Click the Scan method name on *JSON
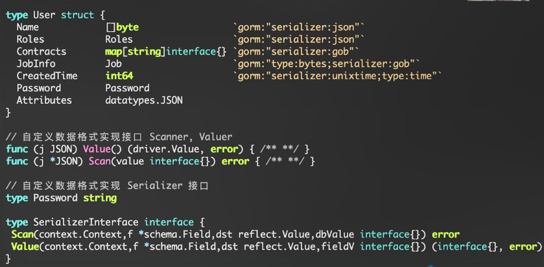Viewport: 544px width, 267px height. pos(99,161)
